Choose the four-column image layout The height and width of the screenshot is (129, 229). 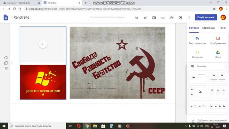click(x=218, y=106)
